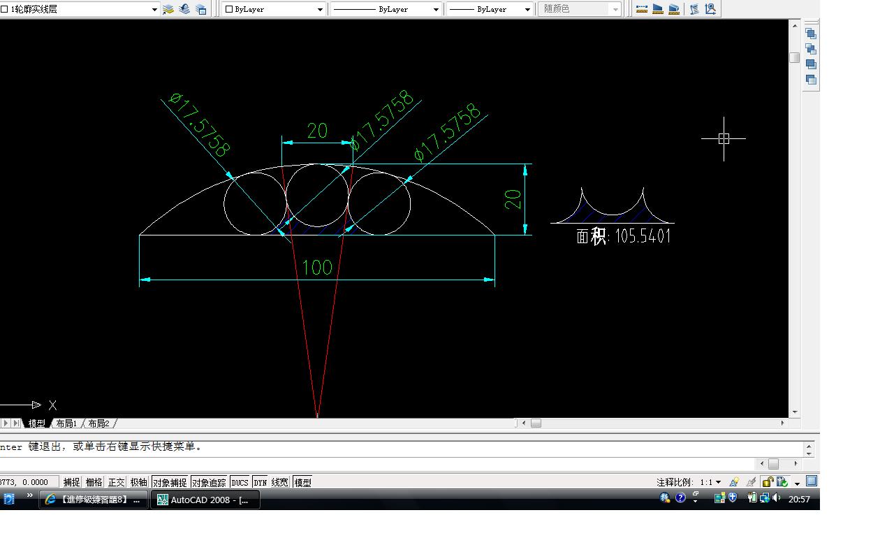This screenshot has height=559, width=894.
Task: Expand the taskbar quick launch chevron
Action: [x=29, y=495]
